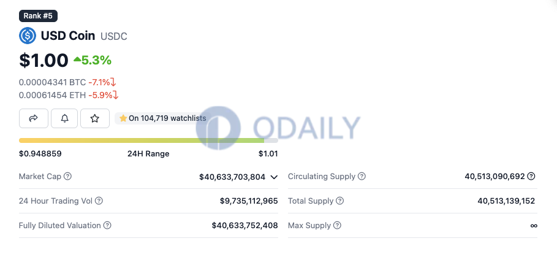The width and height of the screenshot is (557, 257).
Task: Click the USDC ticker symbol text
Action: [x=114, y=36]
